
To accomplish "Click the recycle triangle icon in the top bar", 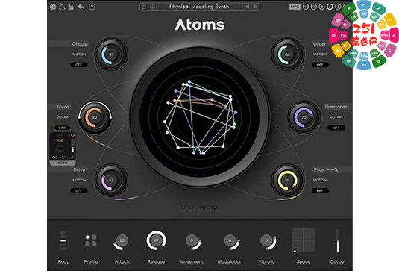I will pyautogui.click(x=62, y=7).
